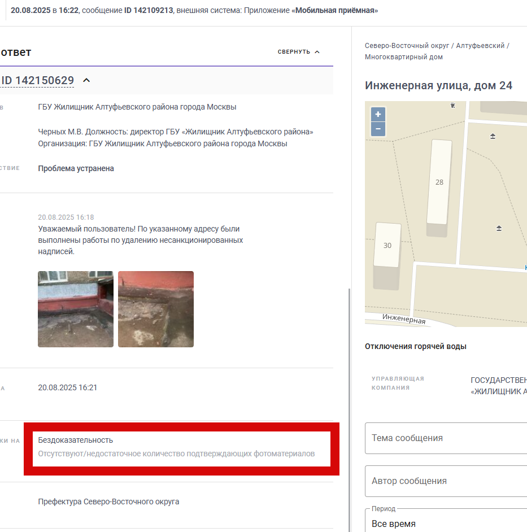Image resolution: width=527 pixels, height=532 pixels.
Task: Click Черных М.В. director text
Action: tap(176, 132)
